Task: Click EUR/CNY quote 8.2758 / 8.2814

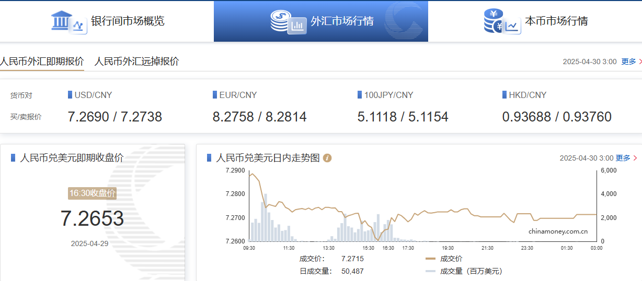Action: tap(260, 117)
